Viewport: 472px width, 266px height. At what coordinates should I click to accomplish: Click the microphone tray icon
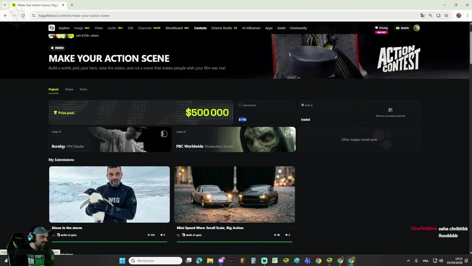[416, 261]
